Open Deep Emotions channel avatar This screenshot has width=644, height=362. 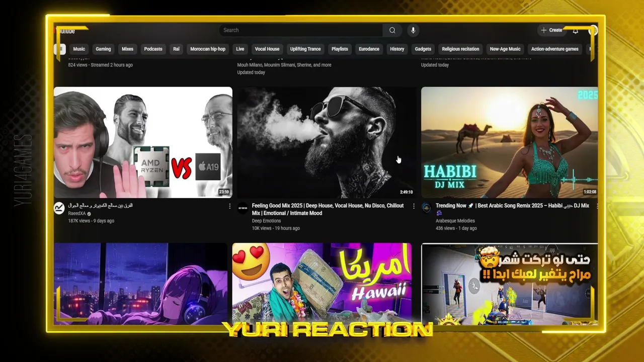point(243,208)
